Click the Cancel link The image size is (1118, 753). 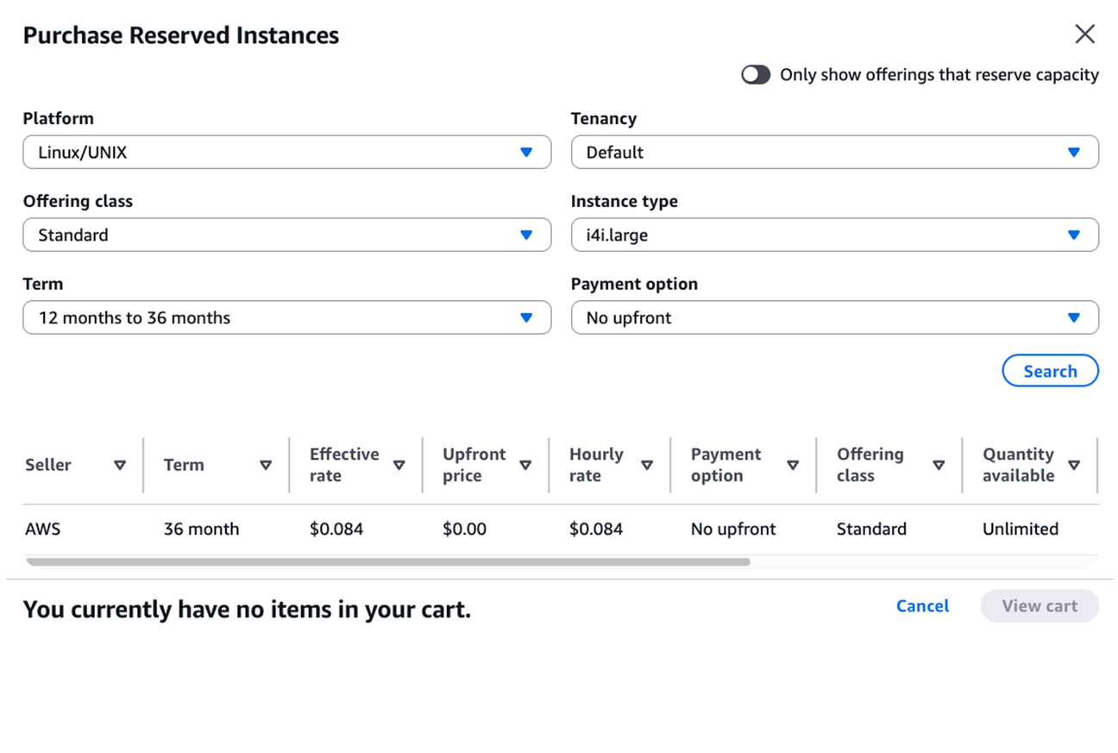[x=922, y=606]
